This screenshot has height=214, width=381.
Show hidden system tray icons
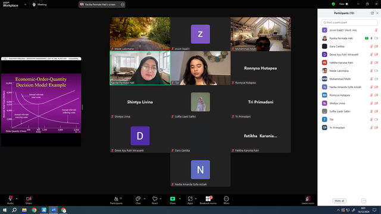[338, 210]
